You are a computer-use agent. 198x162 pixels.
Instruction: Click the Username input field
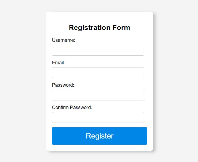tap(98, 50)
